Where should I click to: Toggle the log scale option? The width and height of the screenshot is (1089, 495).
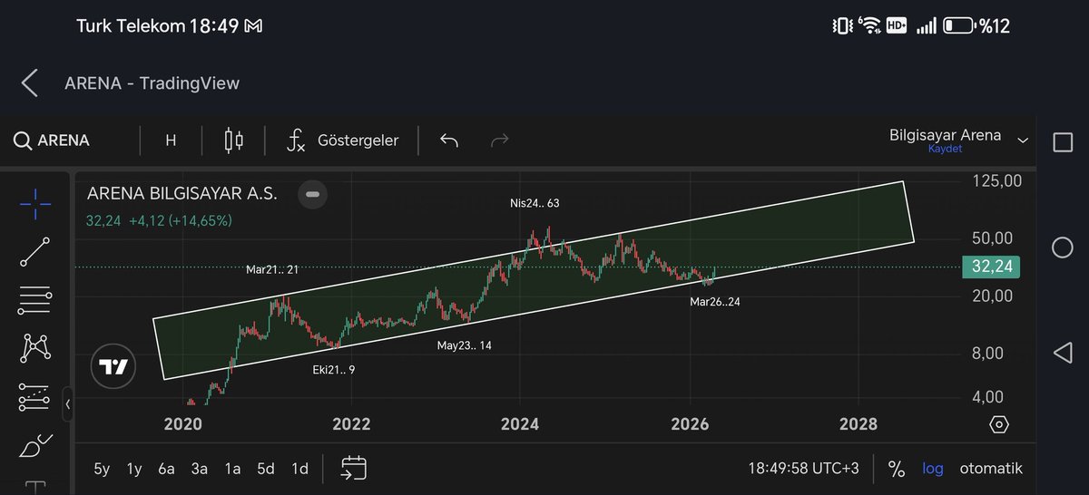coord(933,469)
